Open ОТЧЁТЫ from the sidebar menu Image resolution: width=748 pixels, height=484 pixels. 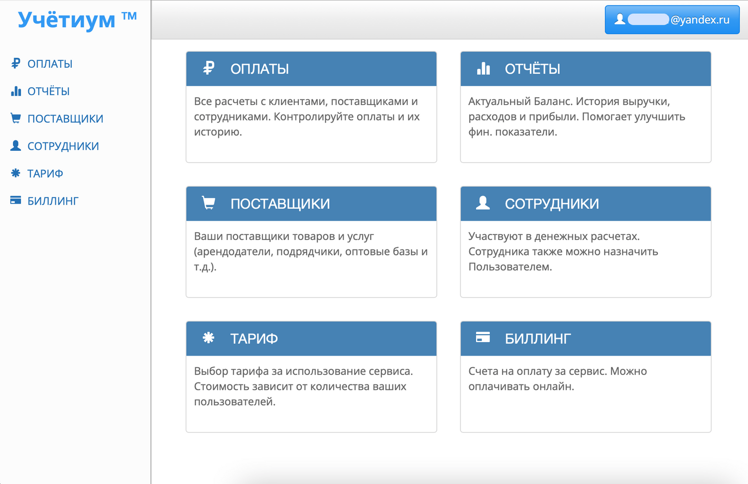(48, 91)
